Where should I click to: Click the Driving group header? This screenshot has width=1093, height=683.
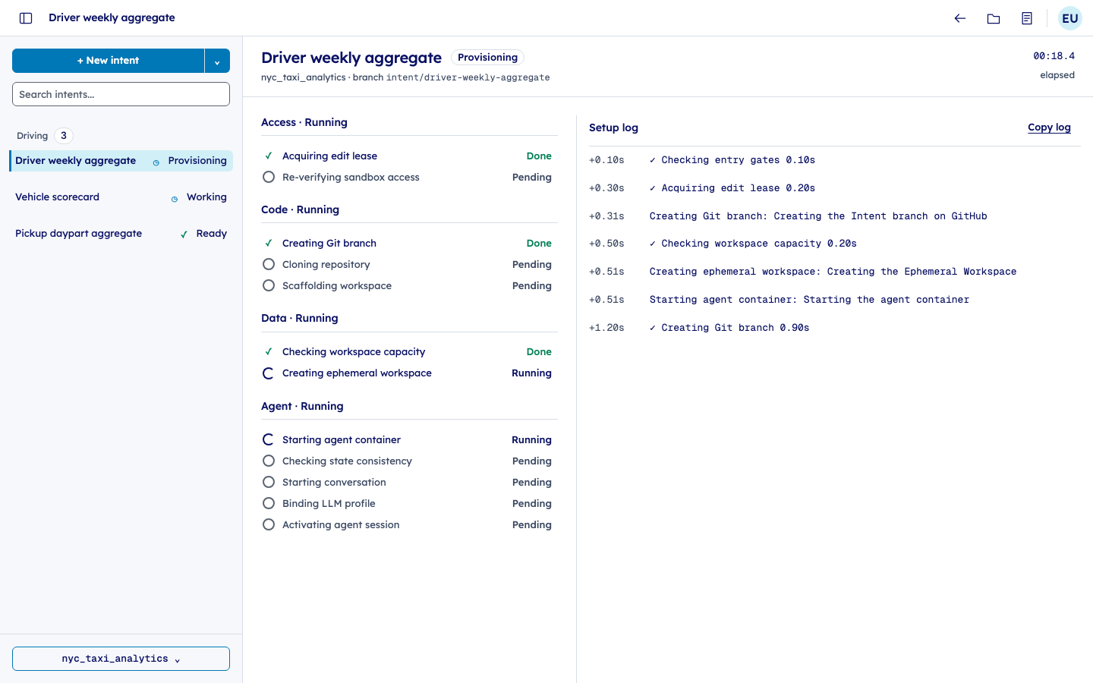pyautogui.click(x=33, y=136)
